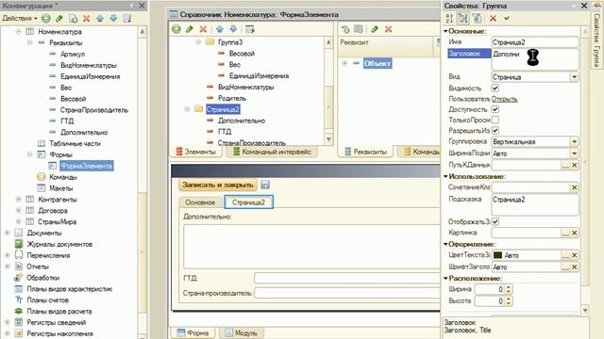Select Основное page tab in preview
This screenshot has height=339, width=604.
pyautogui.click(x=200, y=202)
